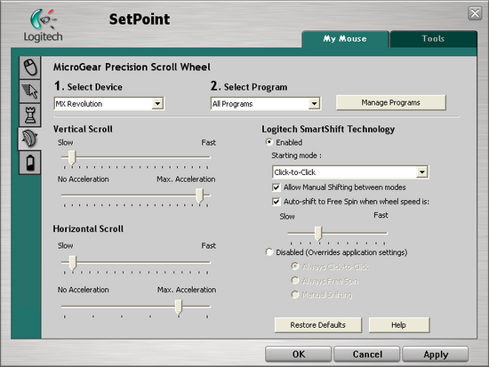Click the MicroGear Precision Scroll Wheel heading
The image size is (489, 367).
click(132, 67)
